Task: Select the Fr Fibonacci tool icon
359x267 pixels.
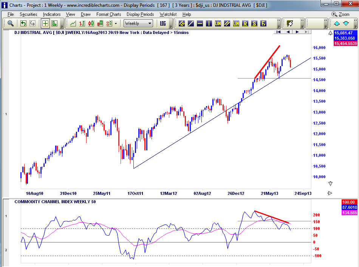Action: (x=263, y=23)
